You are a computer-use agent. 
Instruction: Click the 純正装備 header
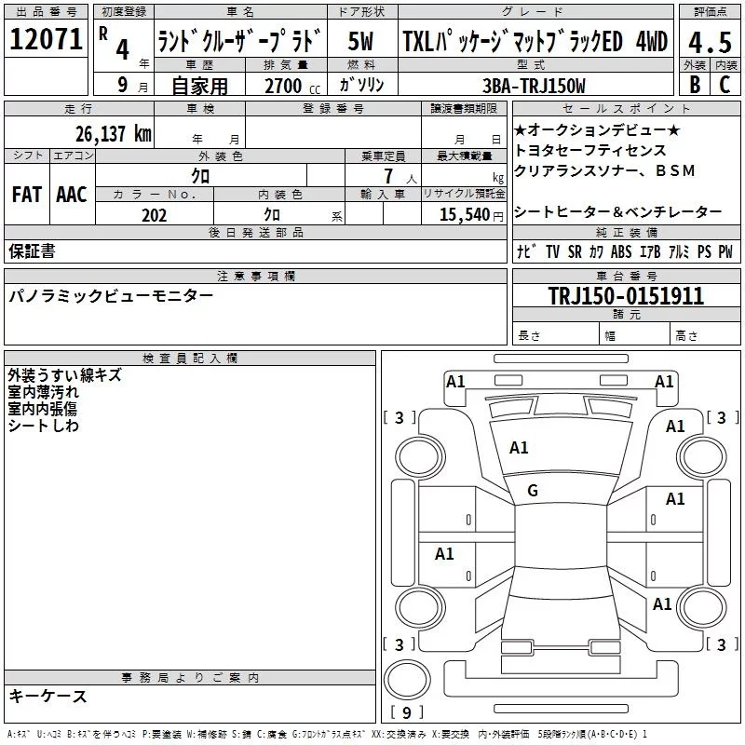[x=626, y=232]
